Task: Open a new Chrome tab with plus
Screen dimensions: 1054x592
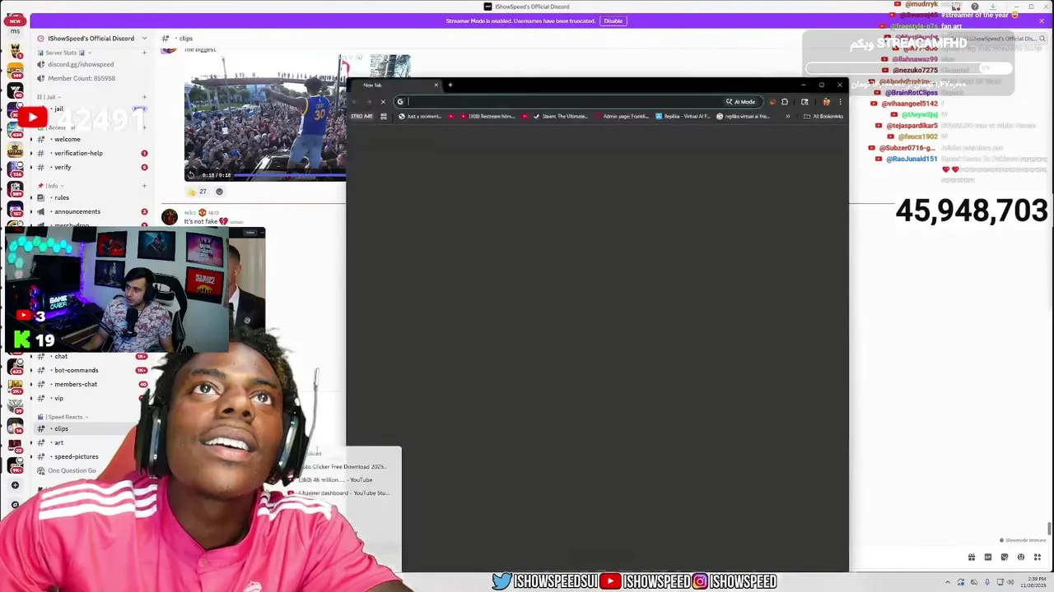Action: point(450,85)
